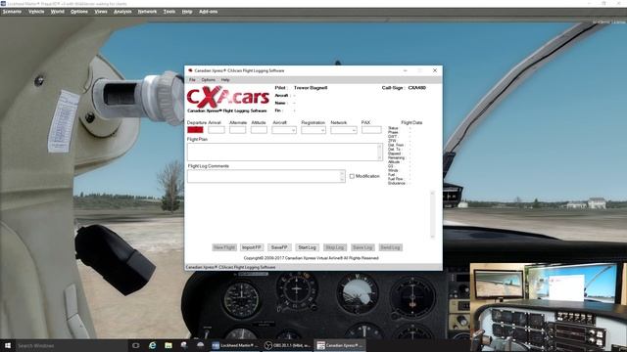Click inside the Flight Plan text box
Image resolution: width=627 pixels, height=352 pixels.
click(x=282, y=153)
